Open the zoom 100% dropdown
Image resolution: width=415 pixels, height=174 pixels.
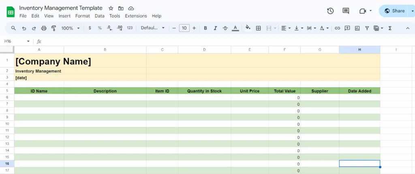(x=71, y=28)
